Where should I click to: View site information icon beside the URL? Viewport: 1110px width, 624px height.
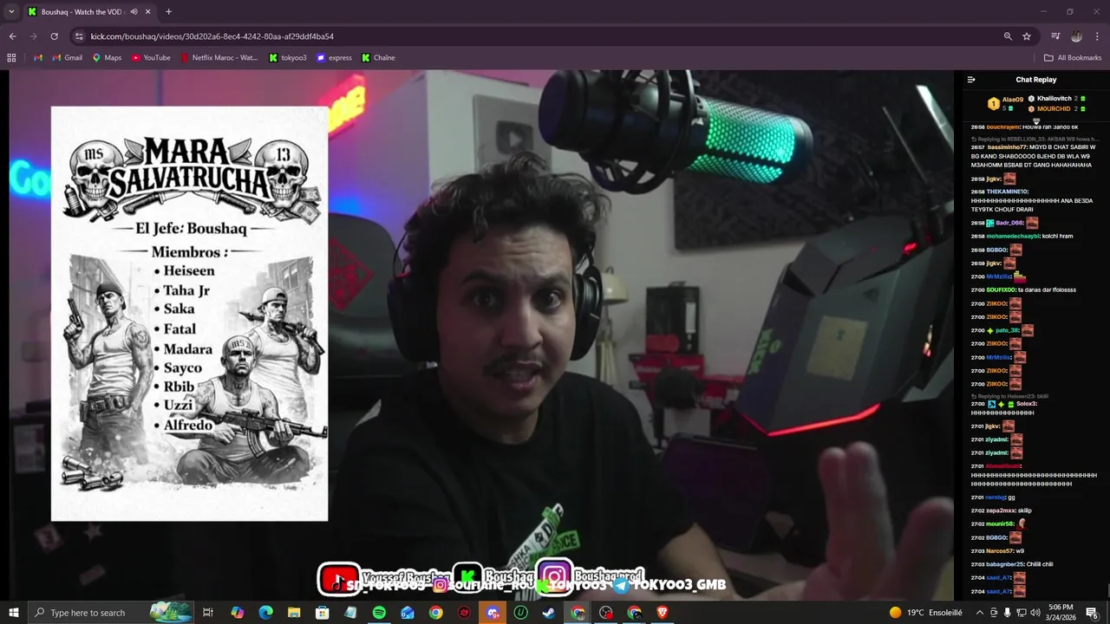(x=79, y=36)
